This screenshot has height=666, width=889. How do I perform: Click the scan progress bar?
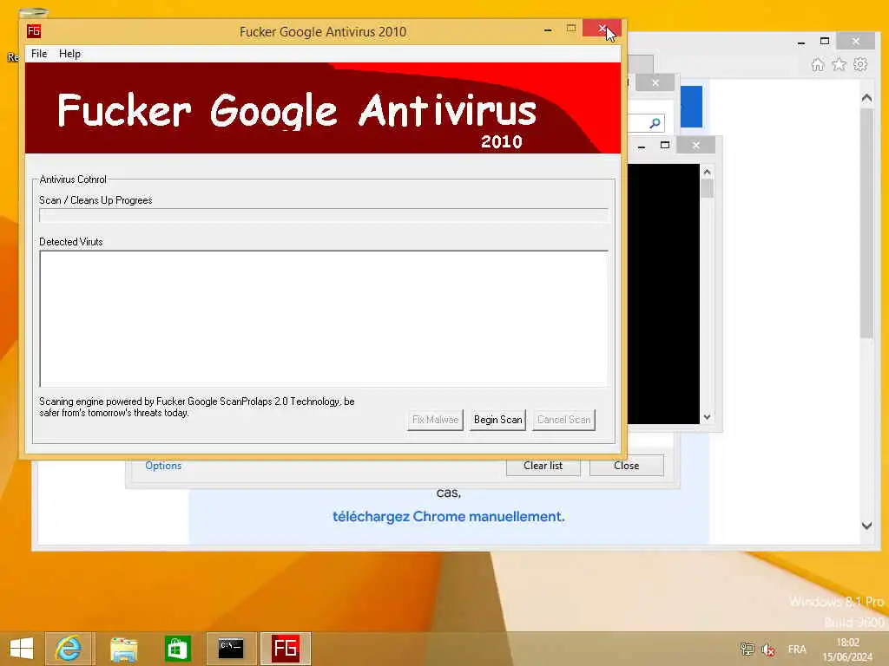(x=323, y=215)
